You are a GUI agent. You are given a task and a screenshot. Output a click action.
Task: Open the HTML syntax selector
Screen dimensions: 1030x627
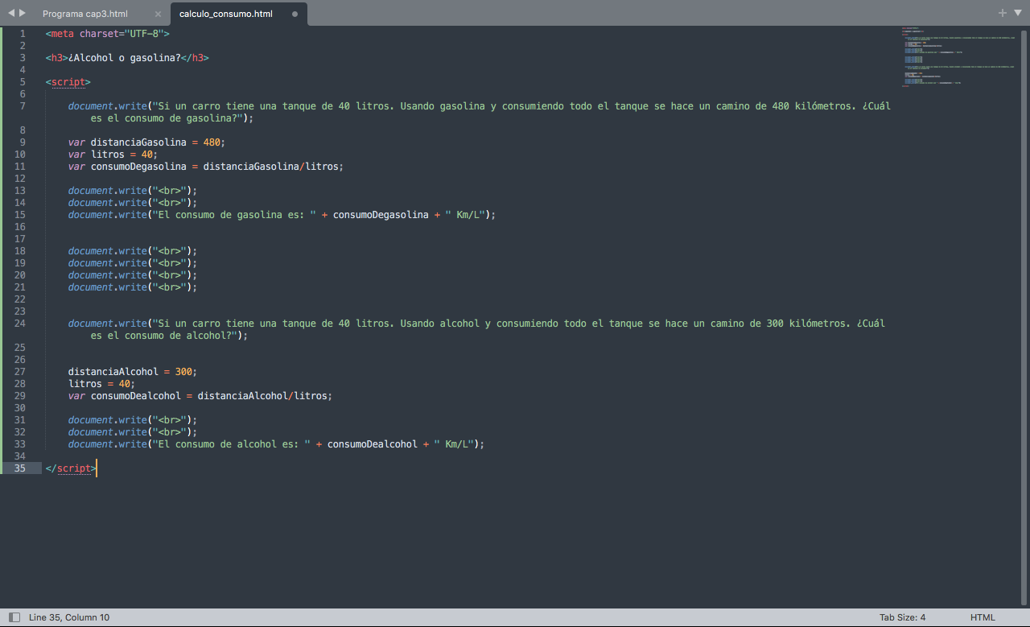click(983, 617)
